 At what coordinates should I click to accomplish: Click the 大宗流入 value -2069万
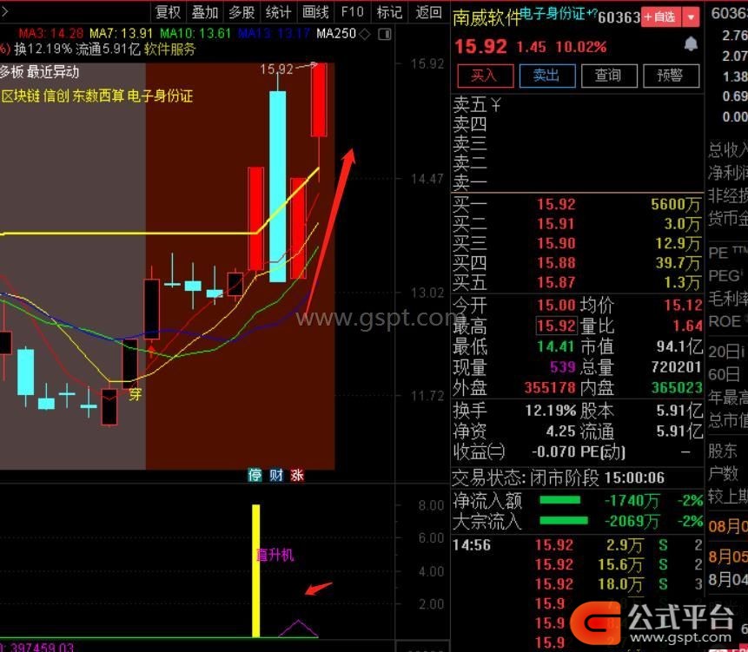coord(632,522)
